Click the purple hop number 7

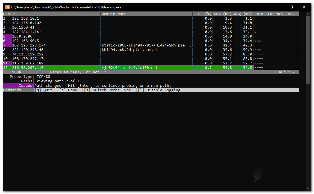click(4, 45)
